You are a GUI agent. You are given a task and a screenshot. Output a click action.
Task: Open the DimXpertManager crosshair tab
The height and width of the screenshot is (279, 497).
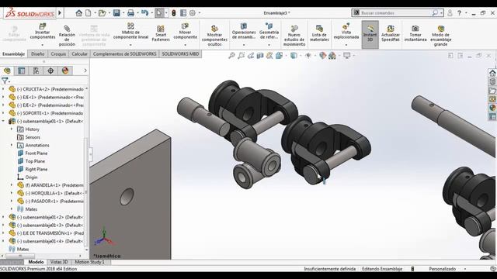50,71
